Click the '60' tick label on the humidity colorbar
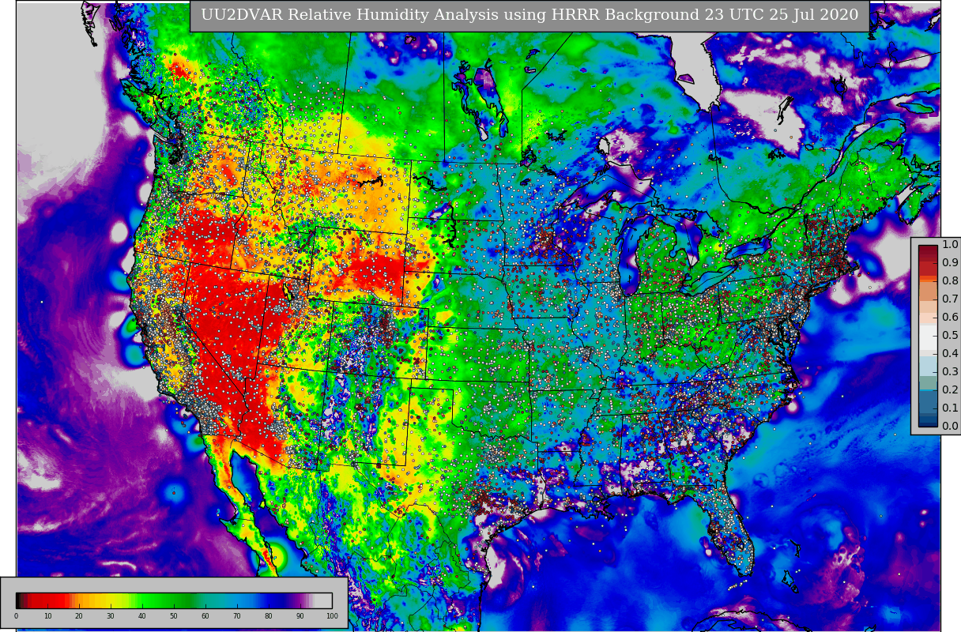 205,616
